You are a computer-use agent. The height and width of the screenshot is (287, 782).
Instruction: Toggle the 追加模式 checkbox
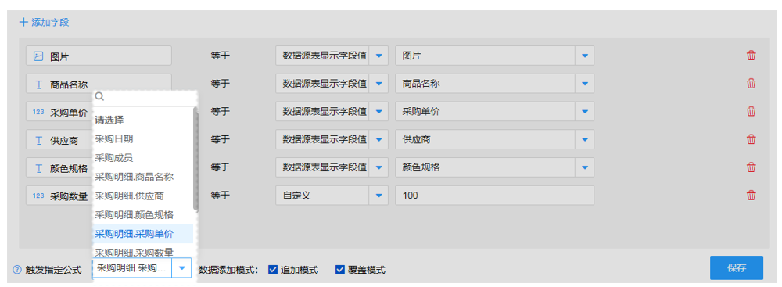273,270
